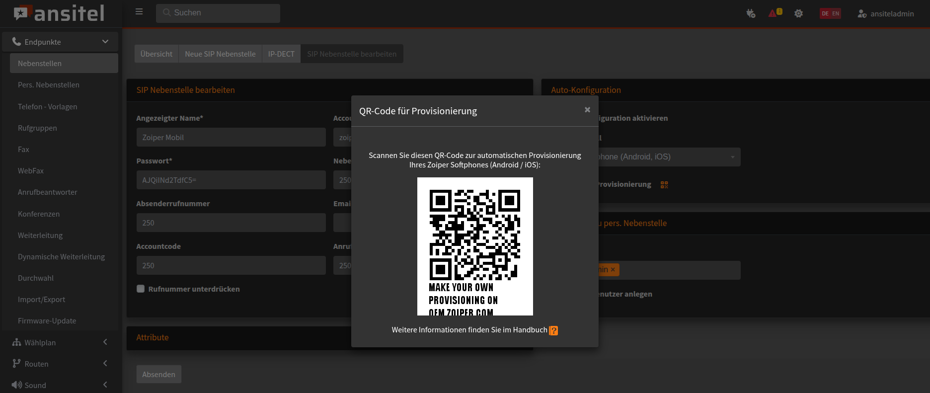Click the SIP Nebenstelle bearbeiten panel heading

coord(186,90)
